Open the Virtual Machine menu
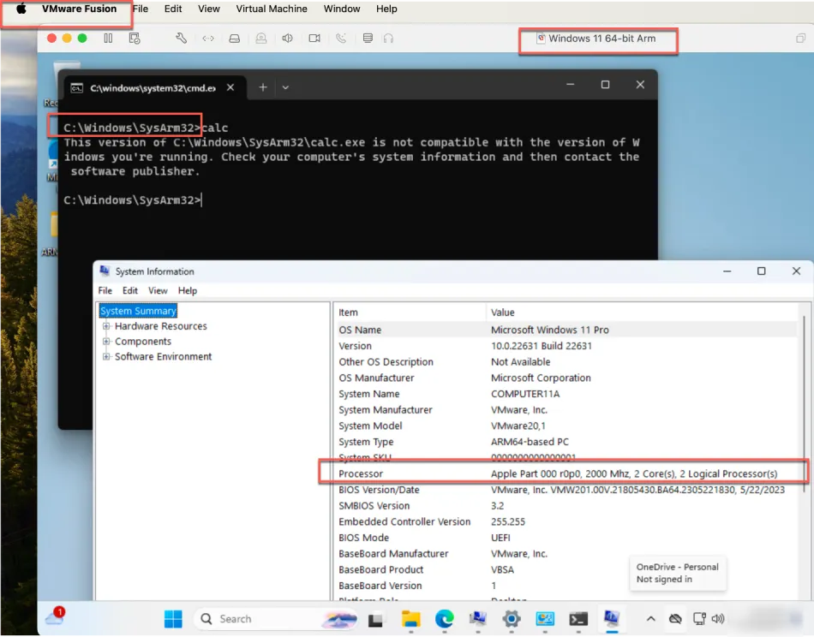 click(x=272, y=9)
